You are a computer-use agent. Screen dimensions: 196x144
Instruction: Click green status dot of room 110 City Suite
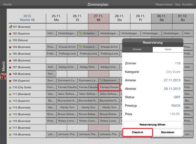tap(10, 88)
